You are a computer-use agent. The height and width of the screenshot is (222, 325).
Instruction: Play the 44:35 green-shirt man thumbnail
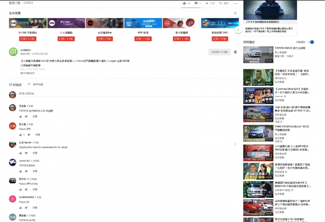(258, 77)
